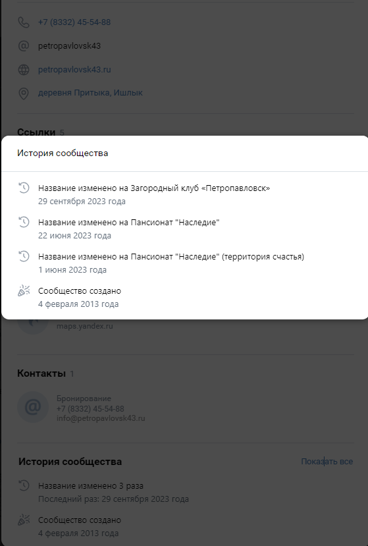Click the map pin location icon
Viewport: 368px width, 546px height.
coord(24,94)
